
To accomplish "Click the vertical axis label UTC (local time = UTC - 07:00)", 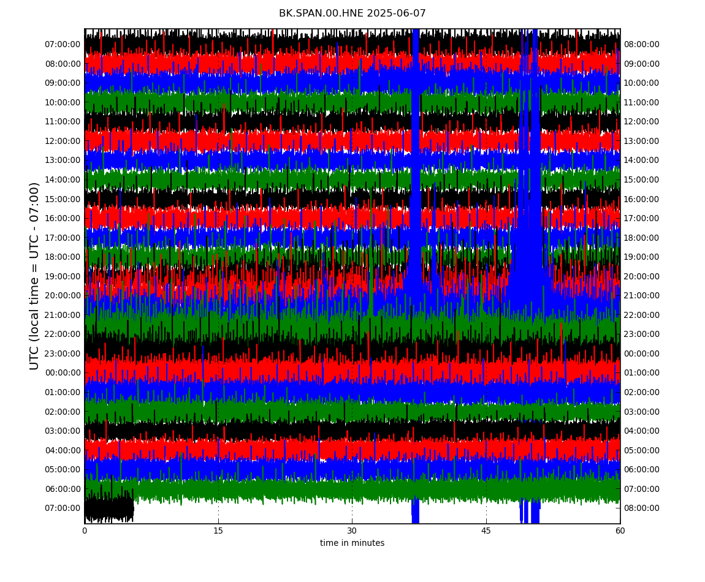I will click(34, 276).
